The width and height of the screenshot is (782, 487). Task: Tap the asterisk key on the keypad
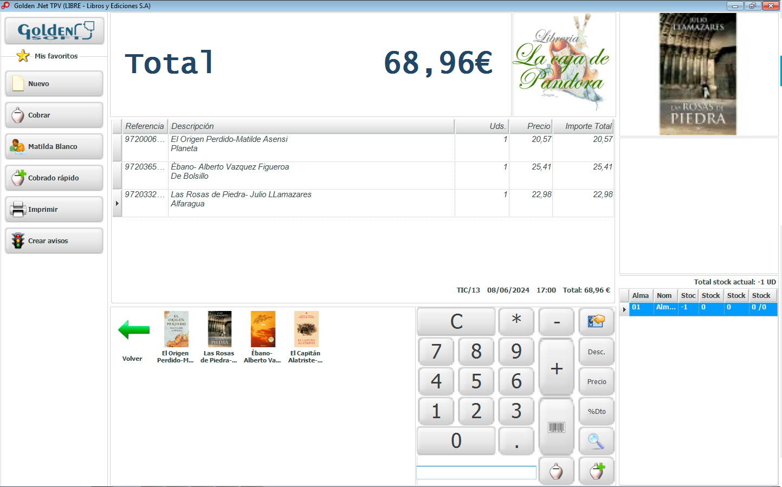(516, 322)
